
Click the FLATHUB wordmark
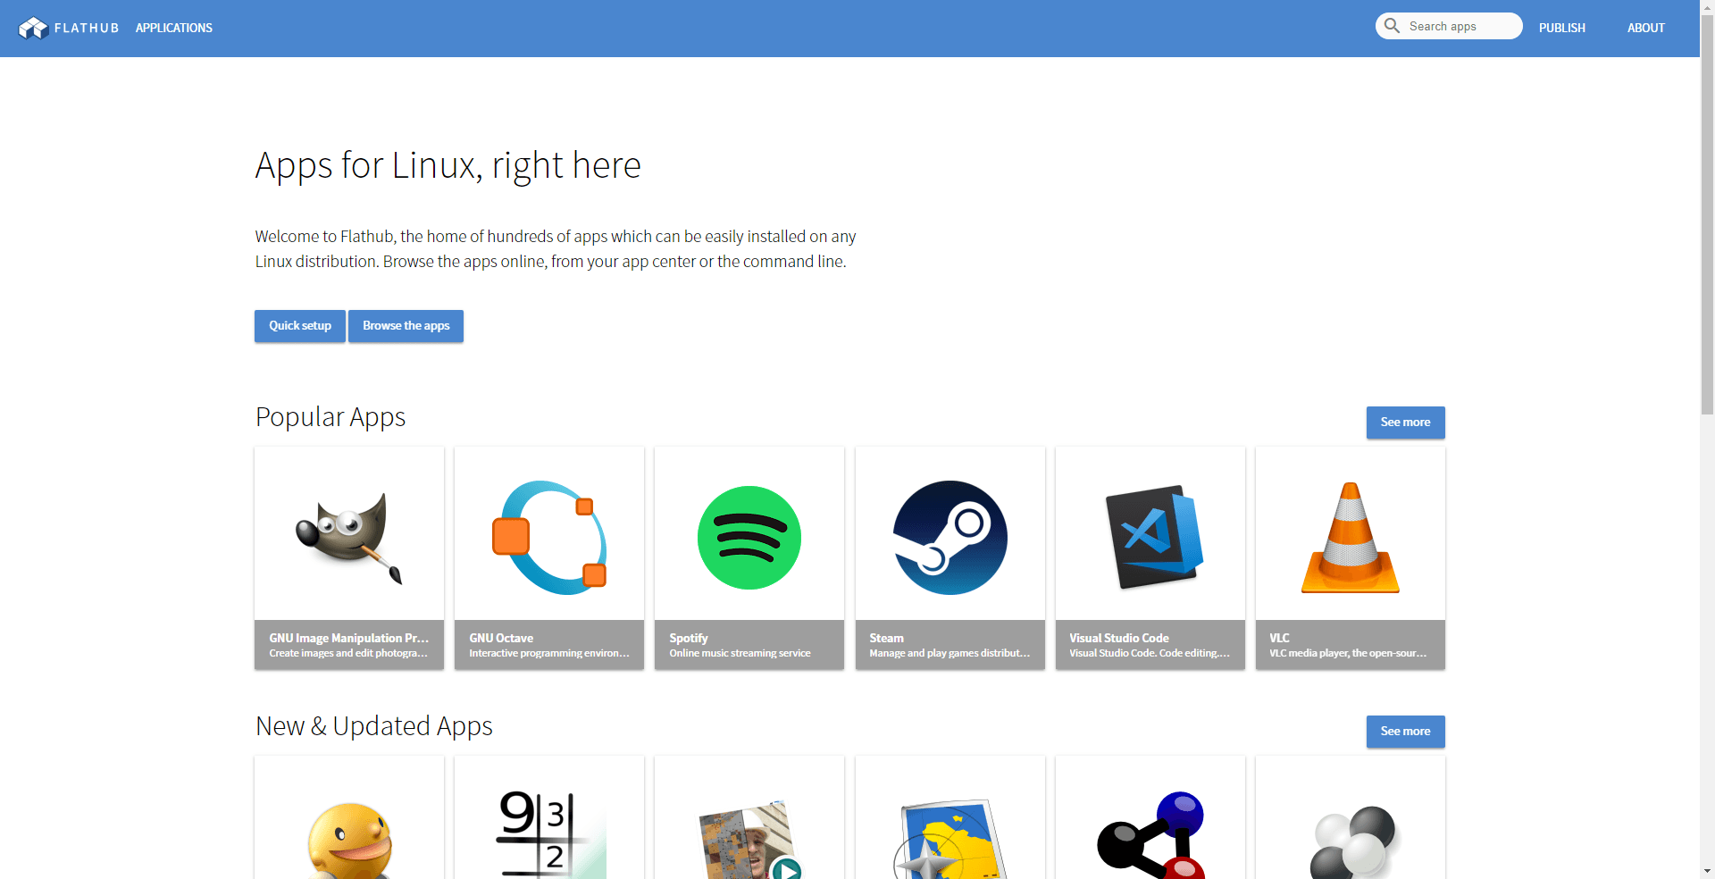[x=87, y=29]
